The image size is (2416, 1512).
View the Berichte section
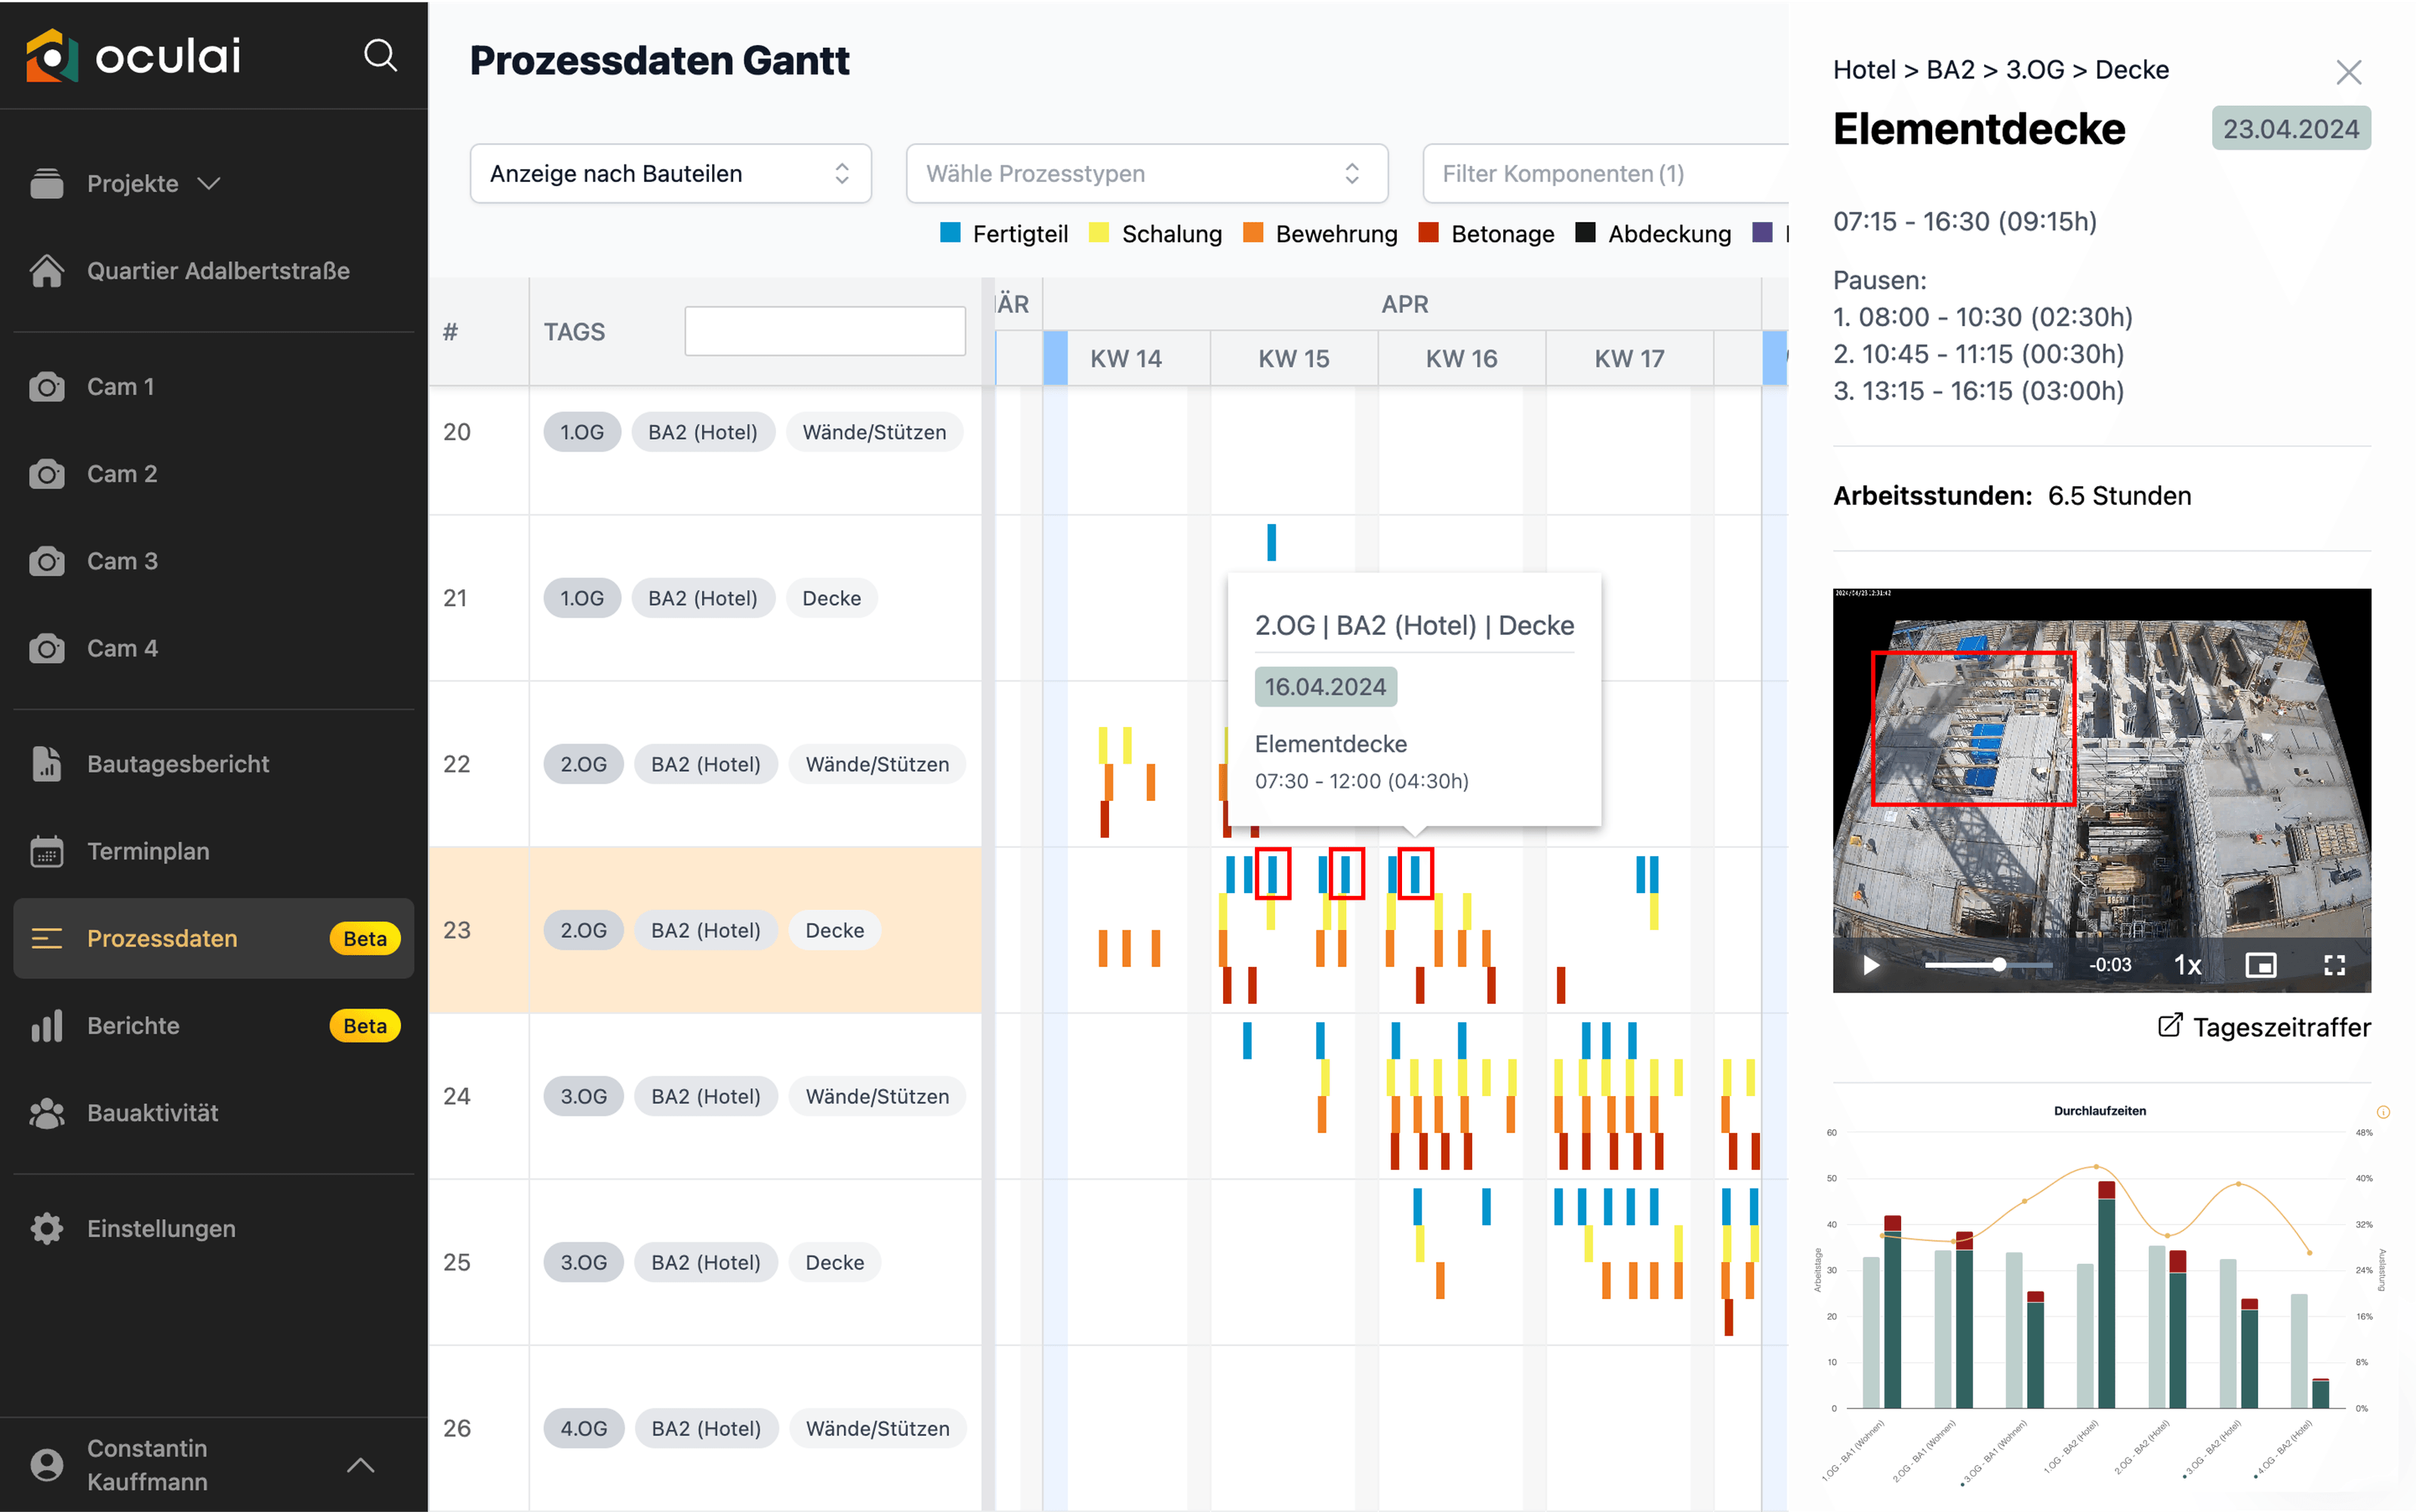(x=131, y=1025)
